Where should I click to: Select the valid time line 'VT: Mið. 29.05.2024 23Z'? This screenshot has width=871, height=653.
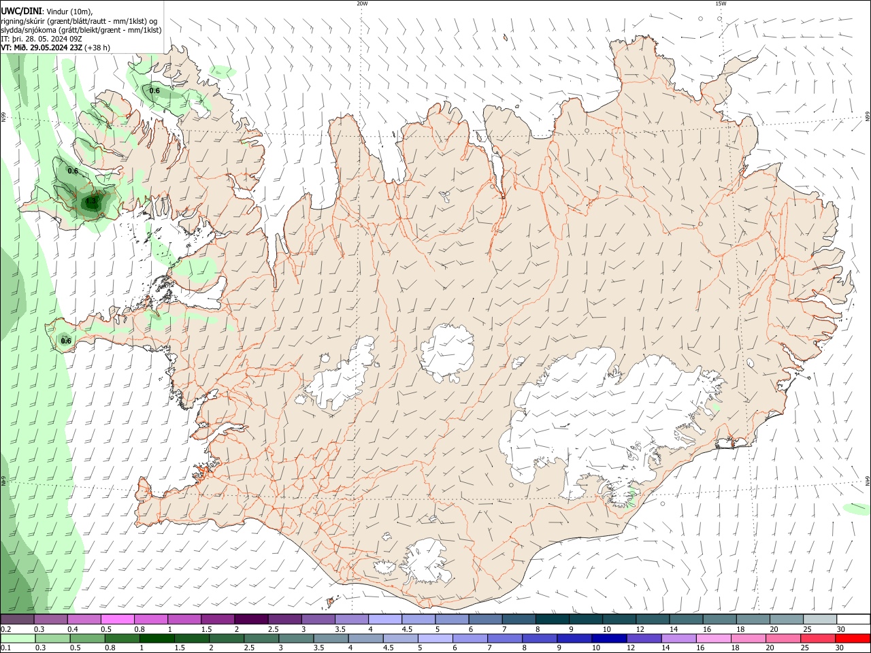click(42, 48)
